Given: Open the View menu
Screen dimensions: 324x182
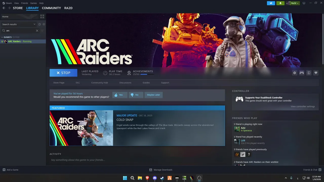Looking at the screenshot, I should point(16,3).
